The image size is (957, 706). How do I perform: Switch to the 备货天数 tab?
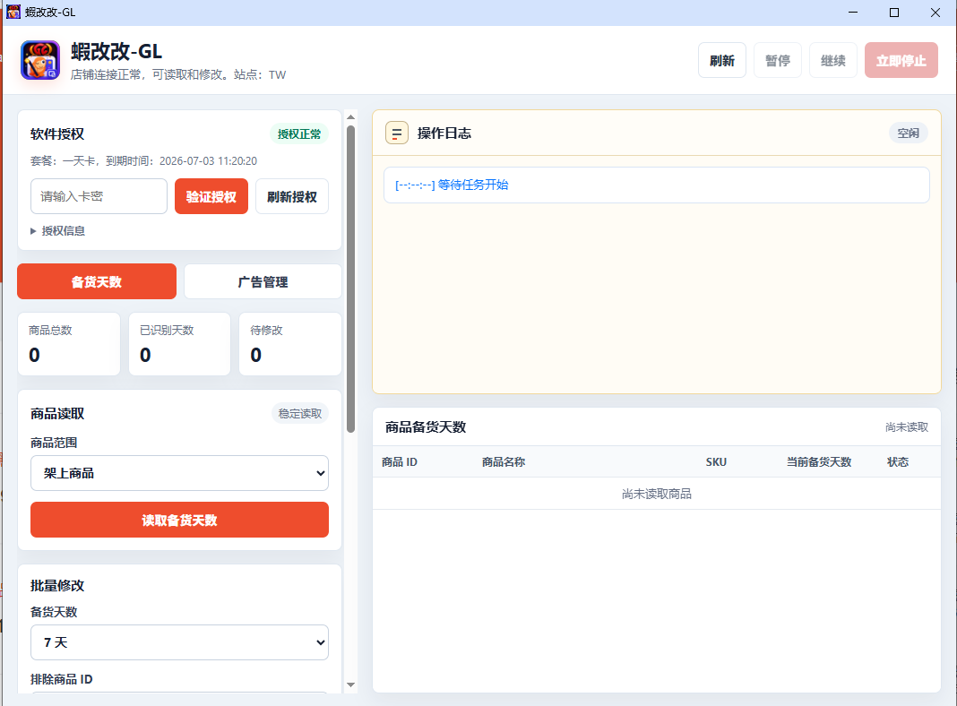point(97,281)
